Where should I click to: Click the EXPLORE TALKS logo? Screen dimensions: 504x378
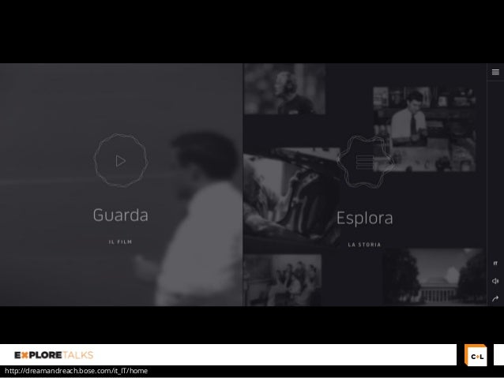[54, 355]
